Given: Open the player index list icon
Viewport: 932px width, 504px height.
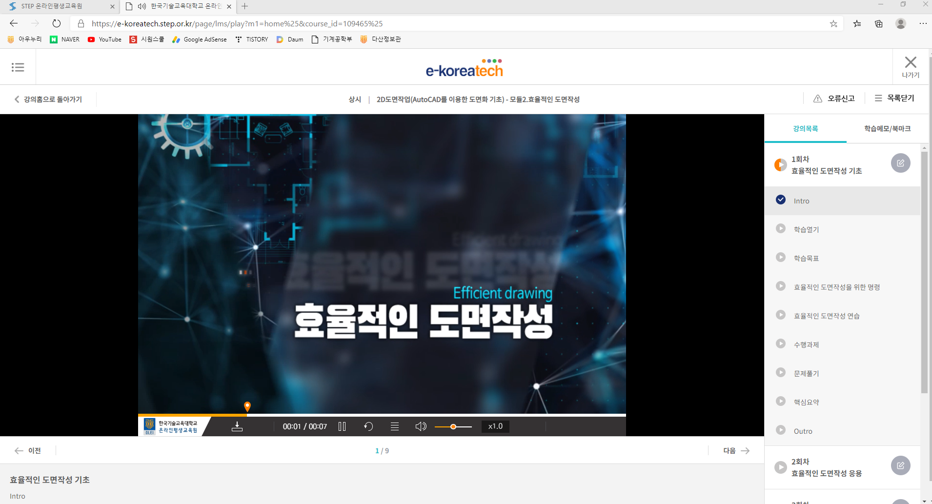Looking at the screenshot, I should (x=395, y=426).
